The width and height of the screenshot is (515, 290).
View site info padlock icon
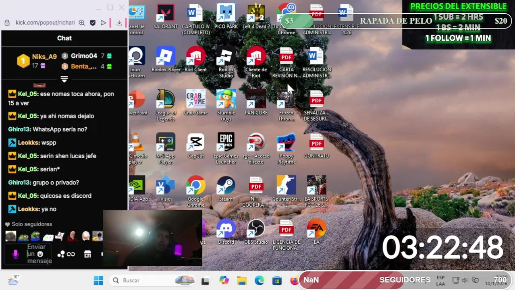[7, 23]
